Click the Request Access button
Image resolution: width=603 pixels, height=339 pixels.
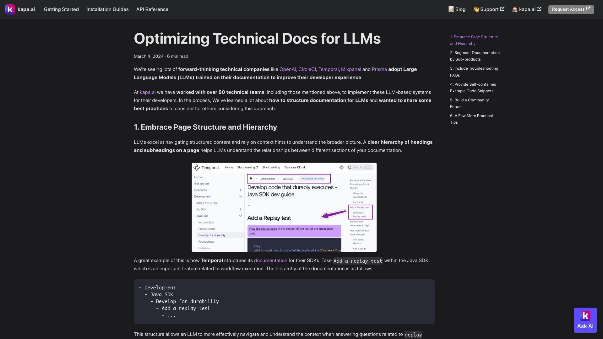pyautogui.click(x=571, y=9)
